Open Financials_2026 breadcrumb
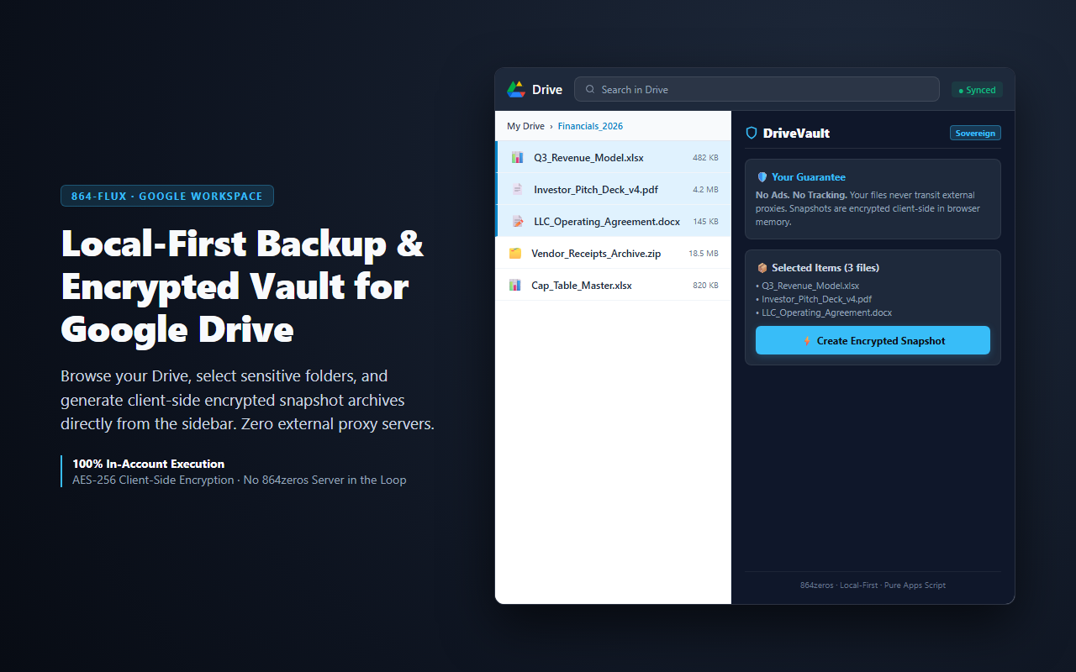Image resolution: width=1076 pixels, height=672 pixels. 590,126
